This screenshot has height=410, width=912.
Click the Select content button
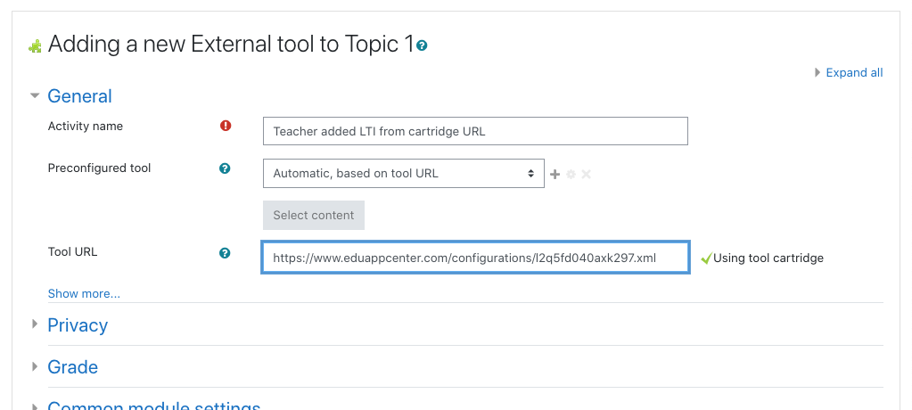coord(314,215)
